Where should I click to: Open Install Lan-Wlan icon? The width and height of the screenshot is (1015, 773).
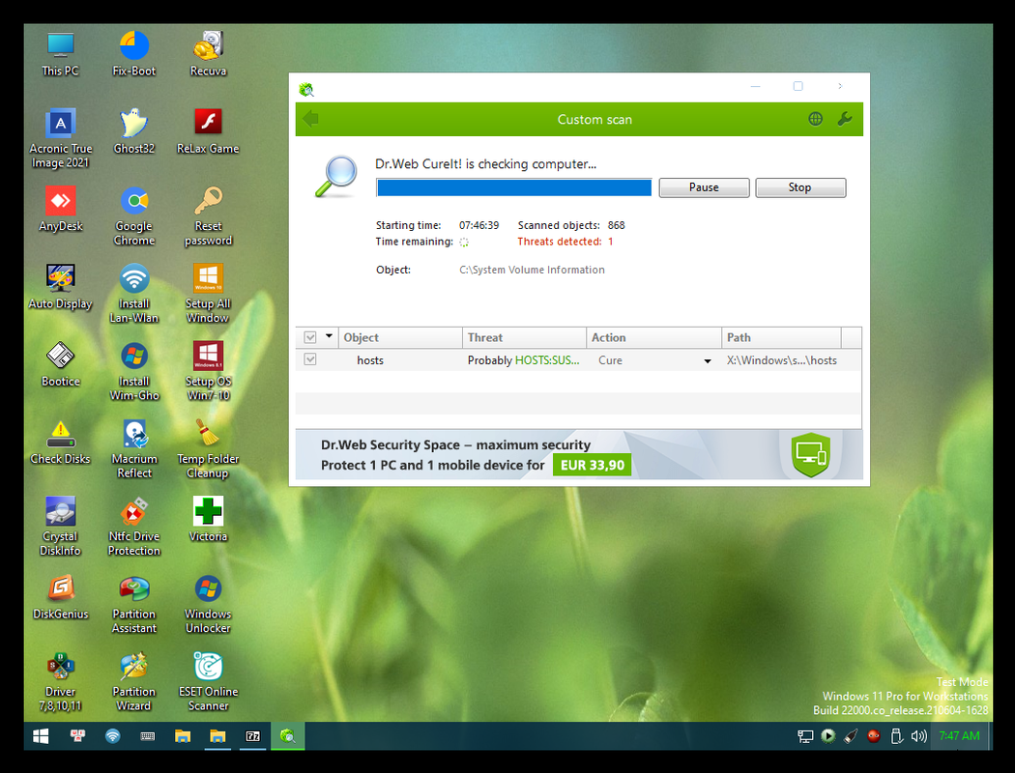[134, 295]
